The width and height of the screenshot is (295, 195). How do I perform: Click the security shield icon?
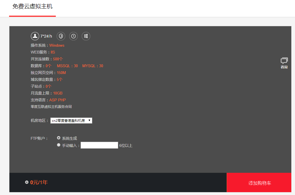[61, 36]
